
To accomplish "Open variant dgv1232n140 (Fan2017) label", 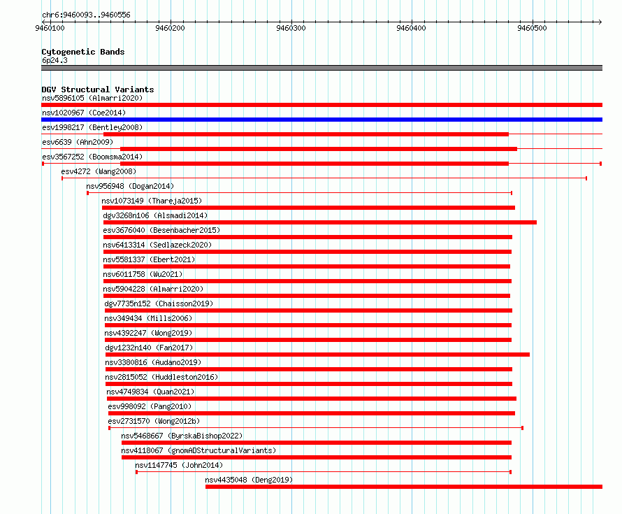I will point(149,348).
